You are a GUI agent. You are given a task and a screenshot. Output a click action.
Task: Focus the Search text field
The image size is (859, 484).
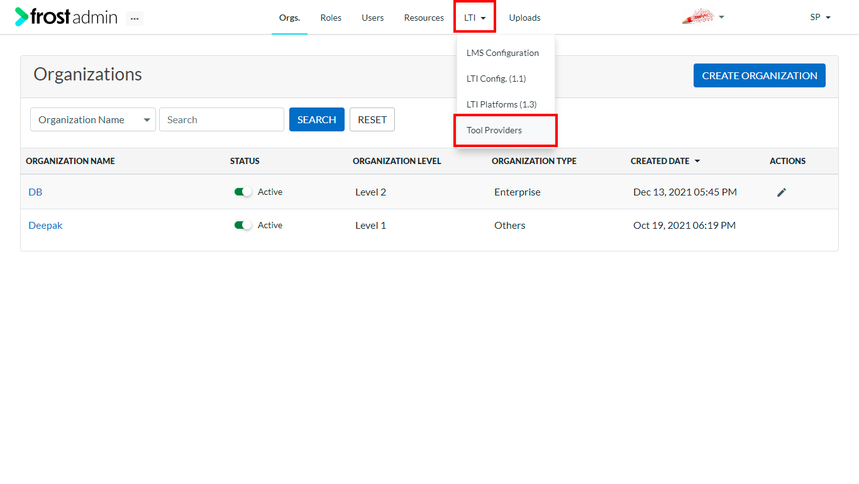coord(221,119)
